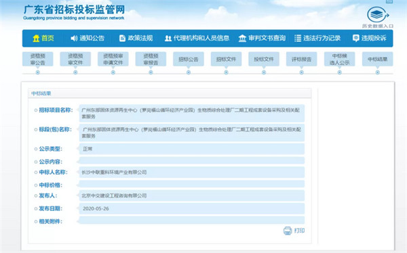This screenshot has width=407, height=253.
Task: Click the 招标项目名称 label
Action: pyautogui.click(x=56, y=110)
